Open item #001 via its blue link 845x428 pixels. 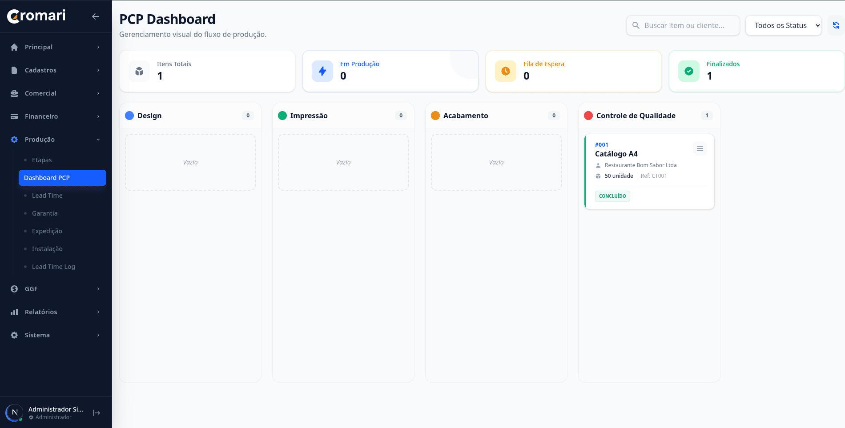coord(601,144)
